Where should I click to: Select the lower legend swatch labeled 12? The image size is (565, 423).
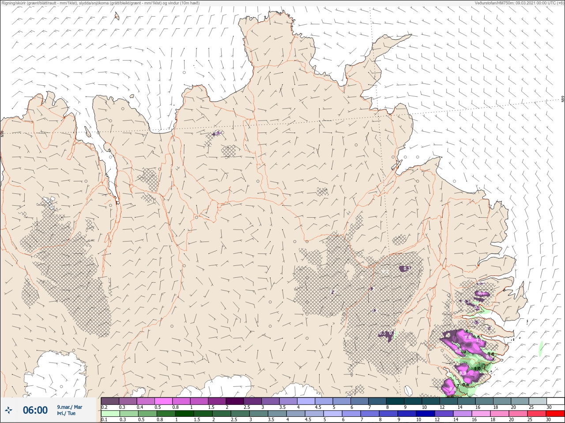click(444, 414)
